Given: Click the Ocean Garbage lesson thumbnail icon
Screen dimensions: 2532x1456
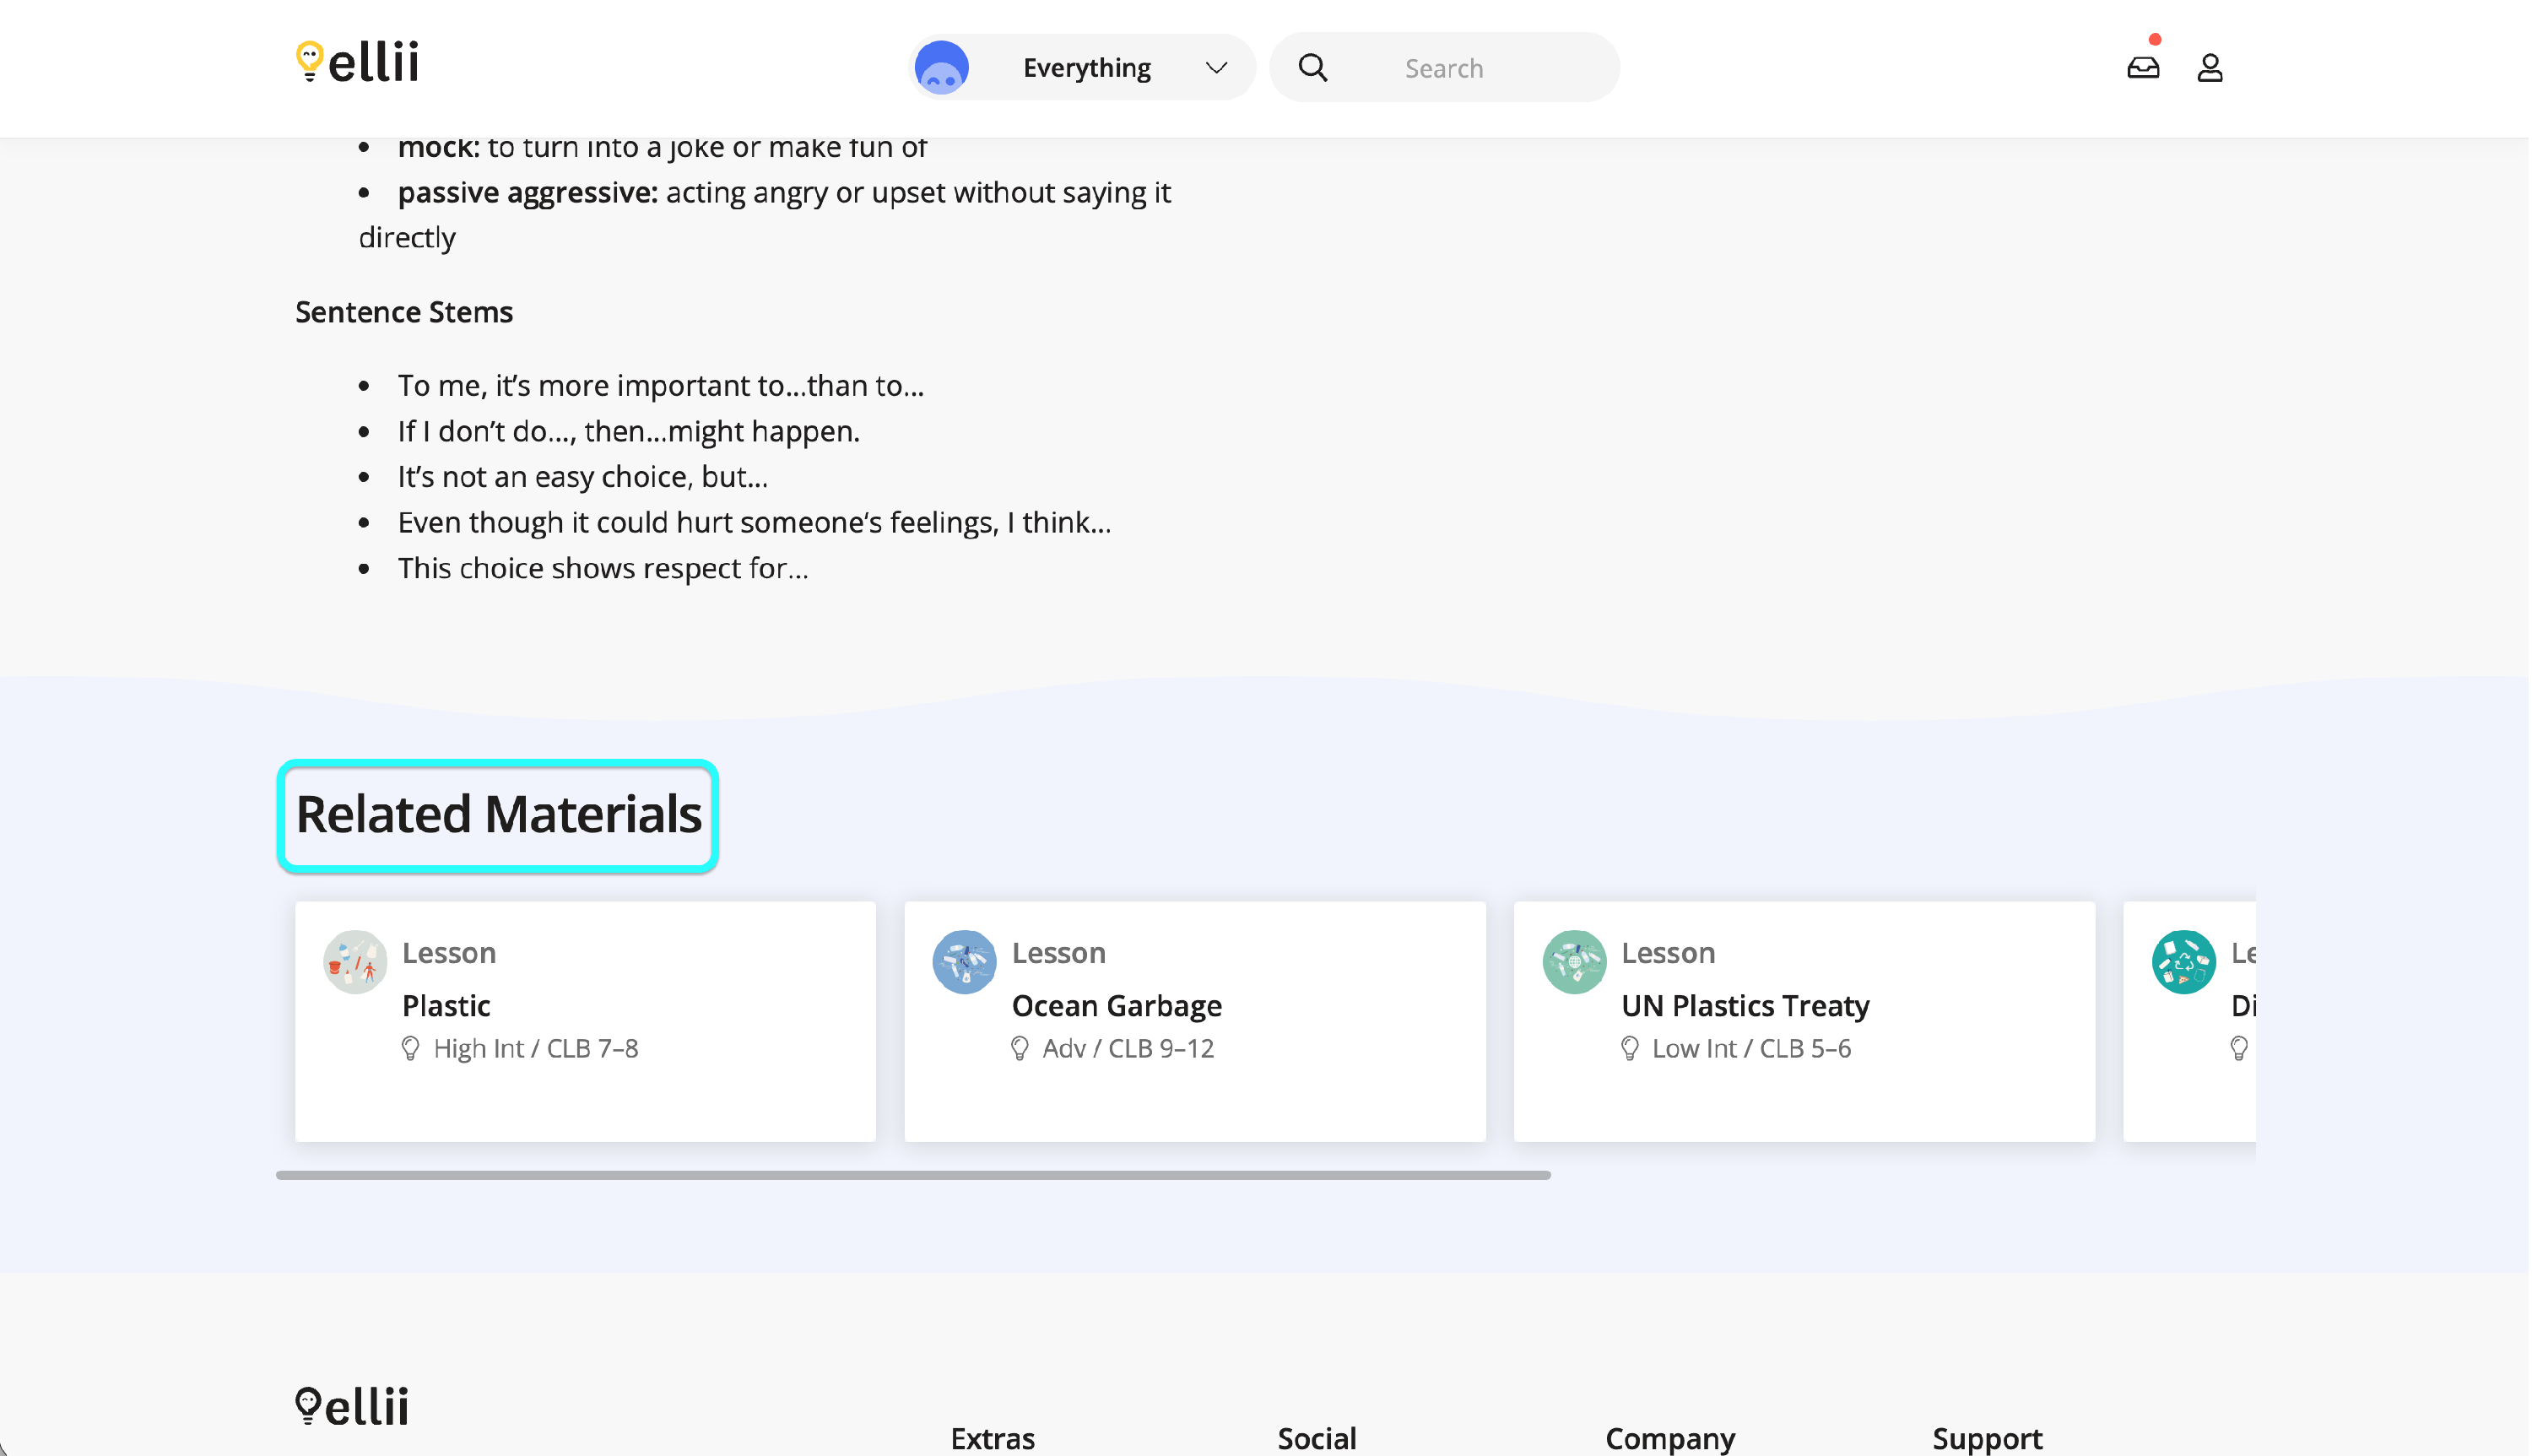Looking at the screenshot, I should 965,962.
